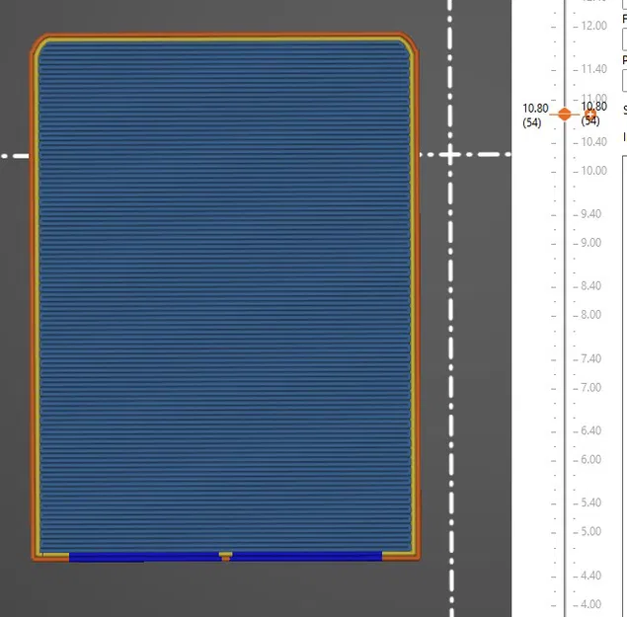Image resolution: width=627 pixels, height=617 pixels.
Task: Click the orange layer slider thumb
Action: pyautogui.click(x=564, y=115)
